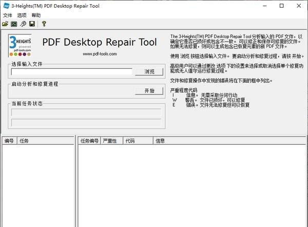Click the 3-Heights logo image

[x=20, y=46]
